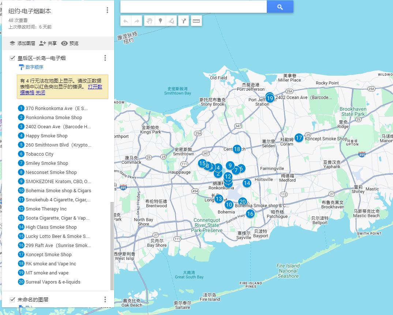Open 皇后区--长岛--电子烟 layer options menu
This screenshot has height=315, width=393.
[x=105, y=58]
